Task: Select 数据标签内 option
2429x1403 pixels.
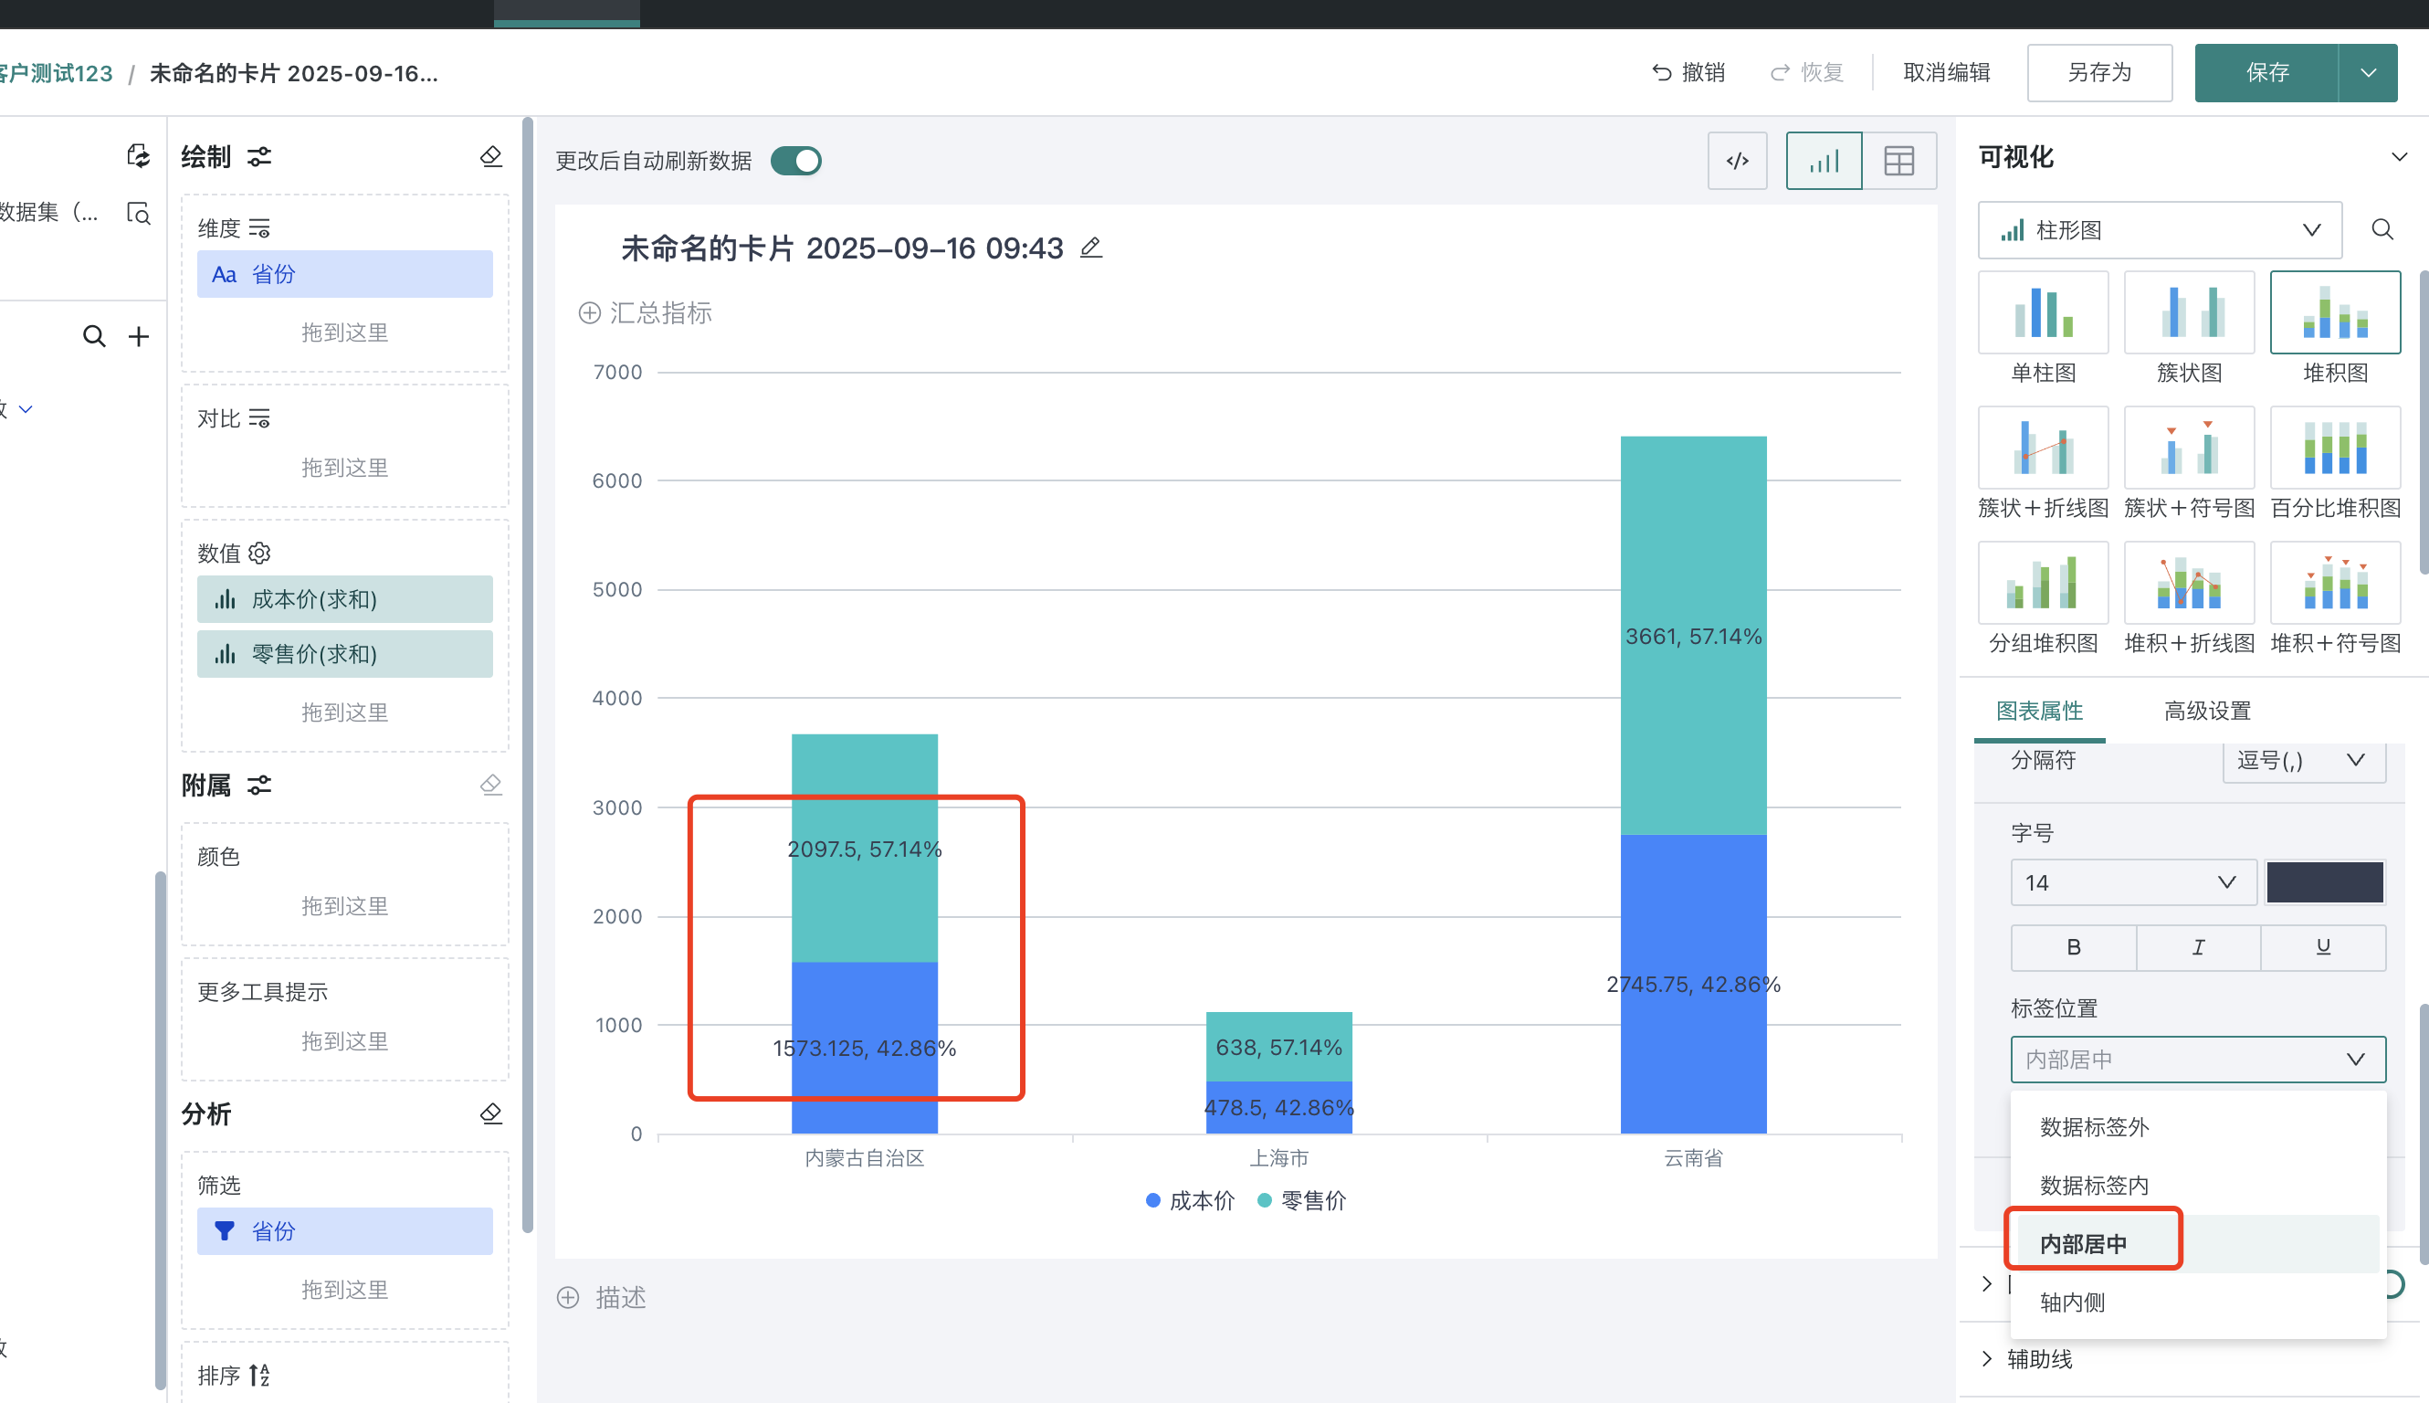Action: (2198, 1186)
